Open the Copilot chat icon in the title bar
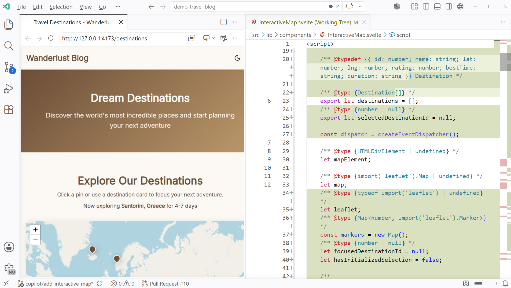Image resolution: width=511 pixels, height=288 pixels. click(350, 6)
